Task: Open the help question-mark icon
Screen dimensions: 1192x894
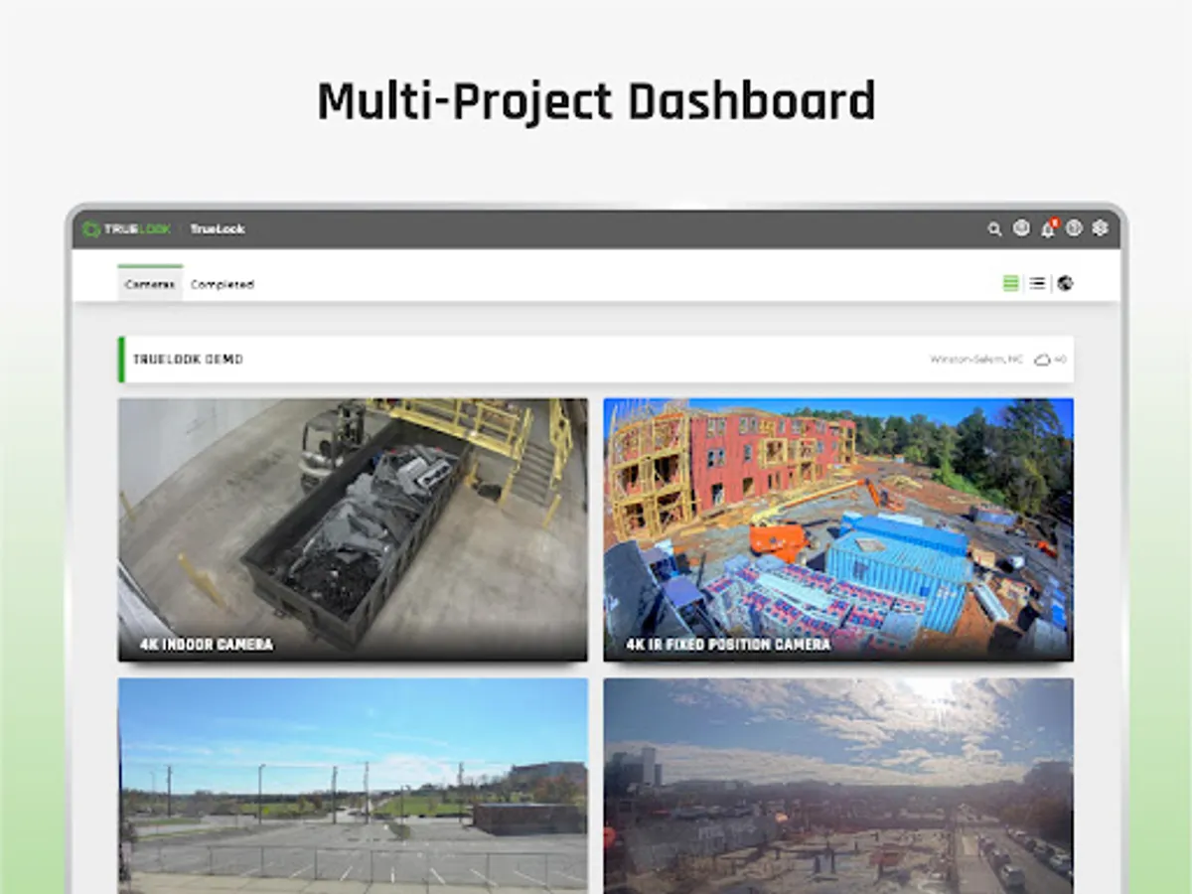Action: coord(1074,228)
